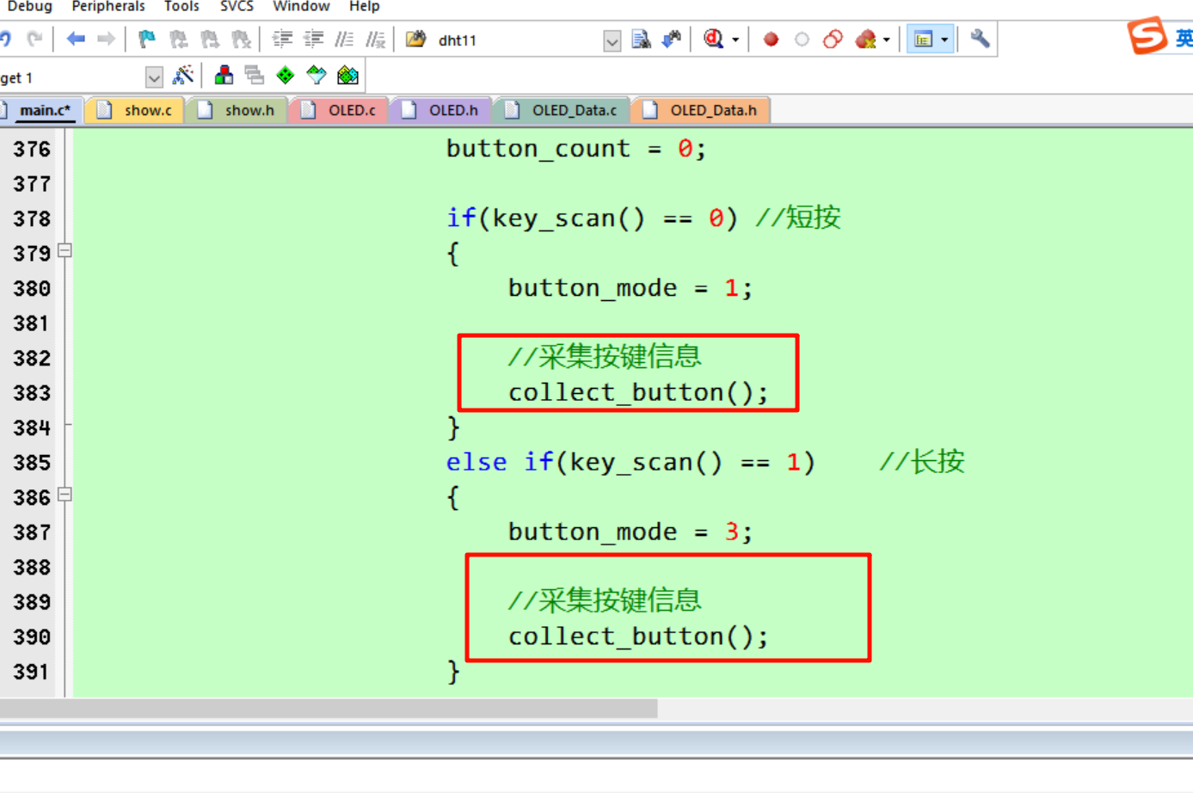Click the Incremental Find icon
The height and width of the screenshot is (793, 1193).
click(x=672, y=39)
